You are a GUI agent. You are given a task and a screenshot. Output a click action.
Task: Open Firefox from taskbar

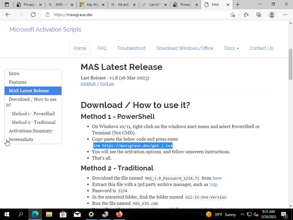pos(119,214)
